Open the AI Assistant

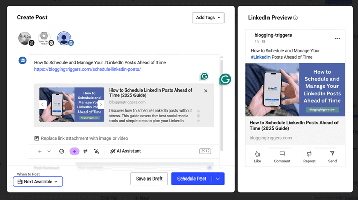[x=126, y=151]
